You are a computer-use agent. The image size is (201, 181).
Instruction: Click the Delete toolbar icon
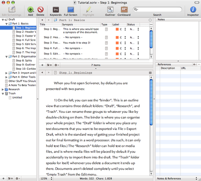[x=40, y=10]
